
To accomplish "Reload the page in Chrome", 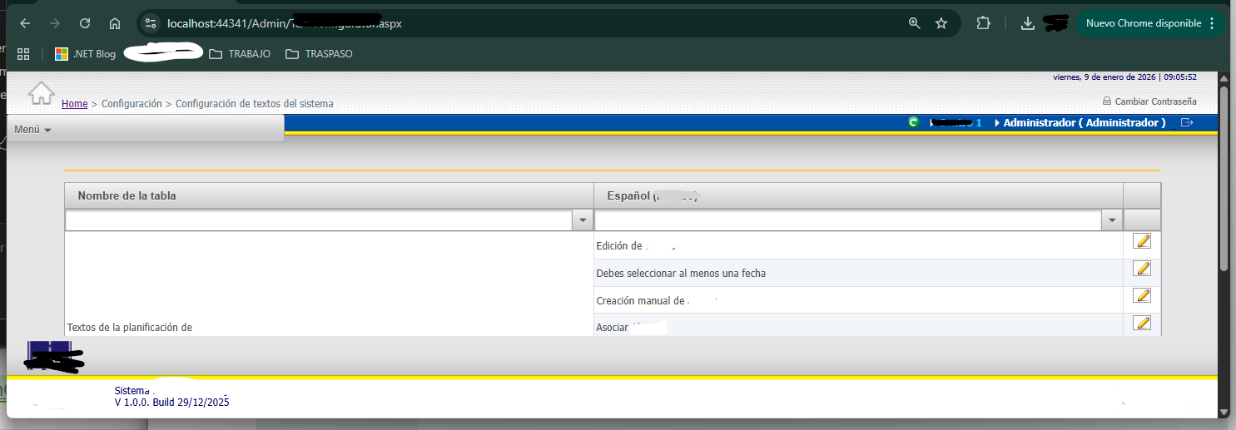I will pos(84,23).
